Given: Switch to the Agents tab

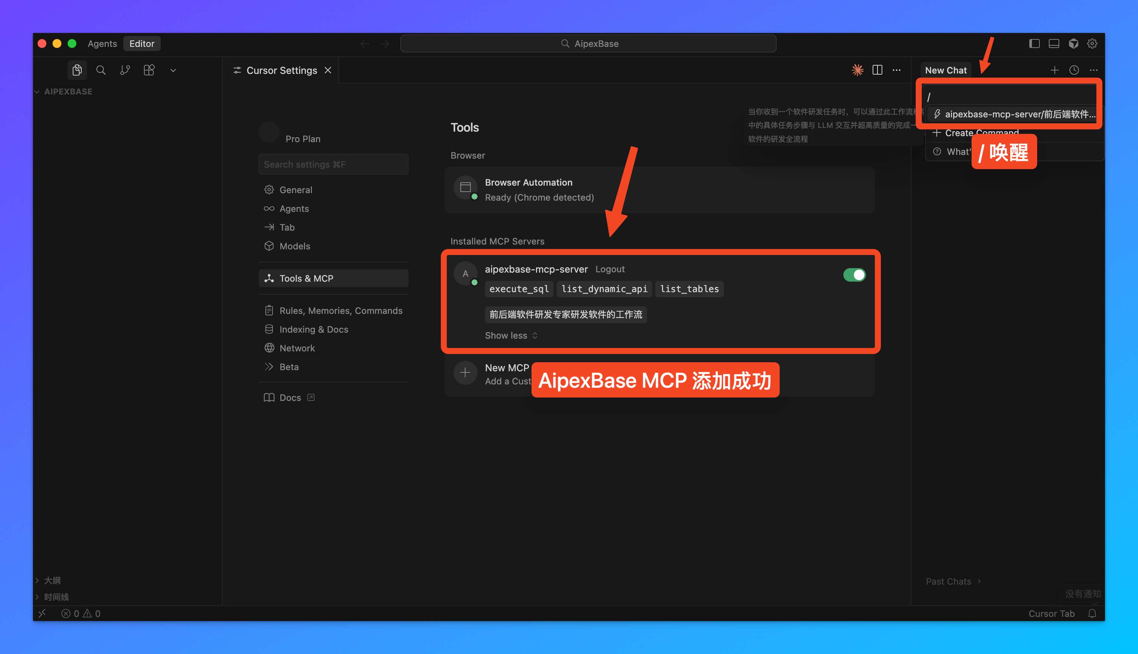Looking at the screenshot, I should tap(102, 43).
